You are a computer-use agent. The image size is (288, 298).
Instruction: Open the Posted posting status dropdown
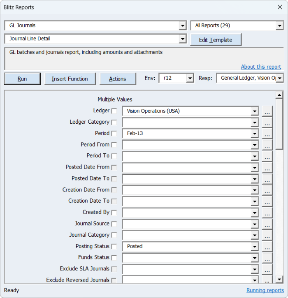254,247
